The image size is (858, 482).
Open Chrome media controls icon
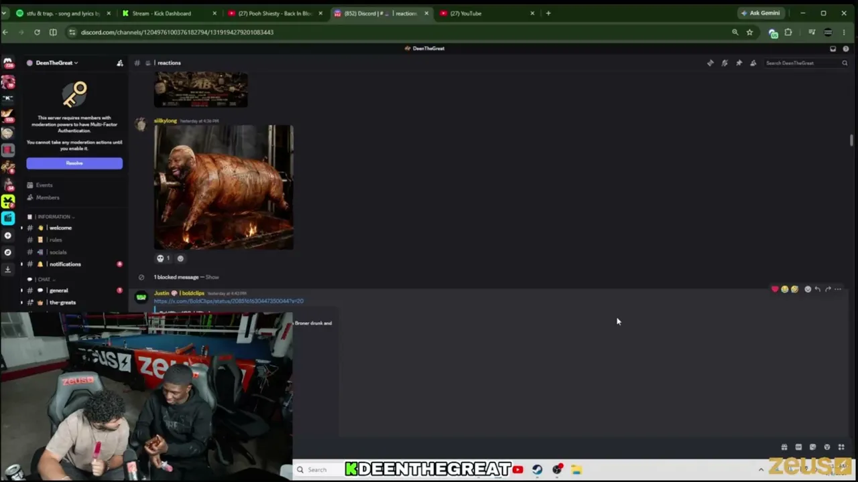click(812, 32)
